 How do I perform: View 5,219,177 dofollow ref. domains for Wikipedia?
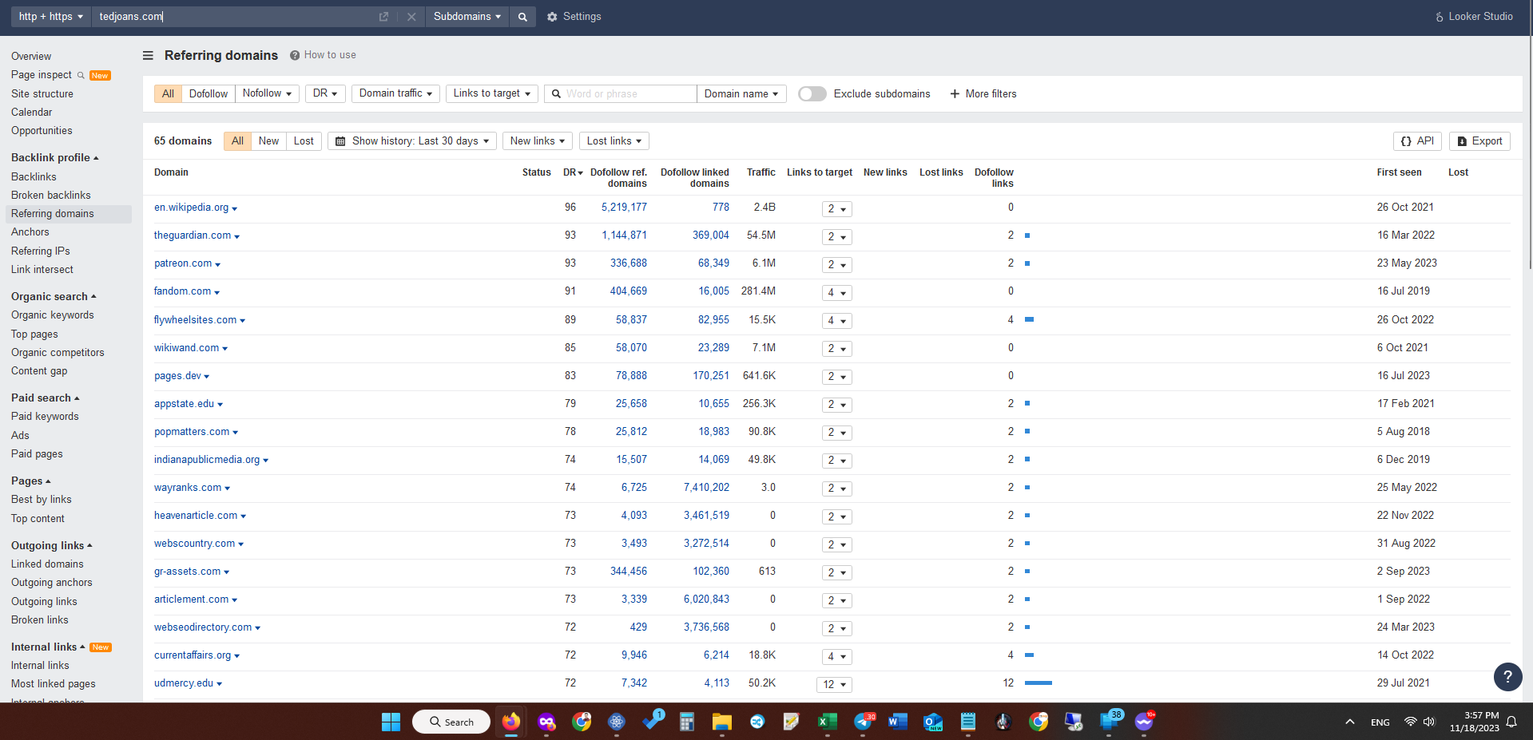[x=624, y=208]
